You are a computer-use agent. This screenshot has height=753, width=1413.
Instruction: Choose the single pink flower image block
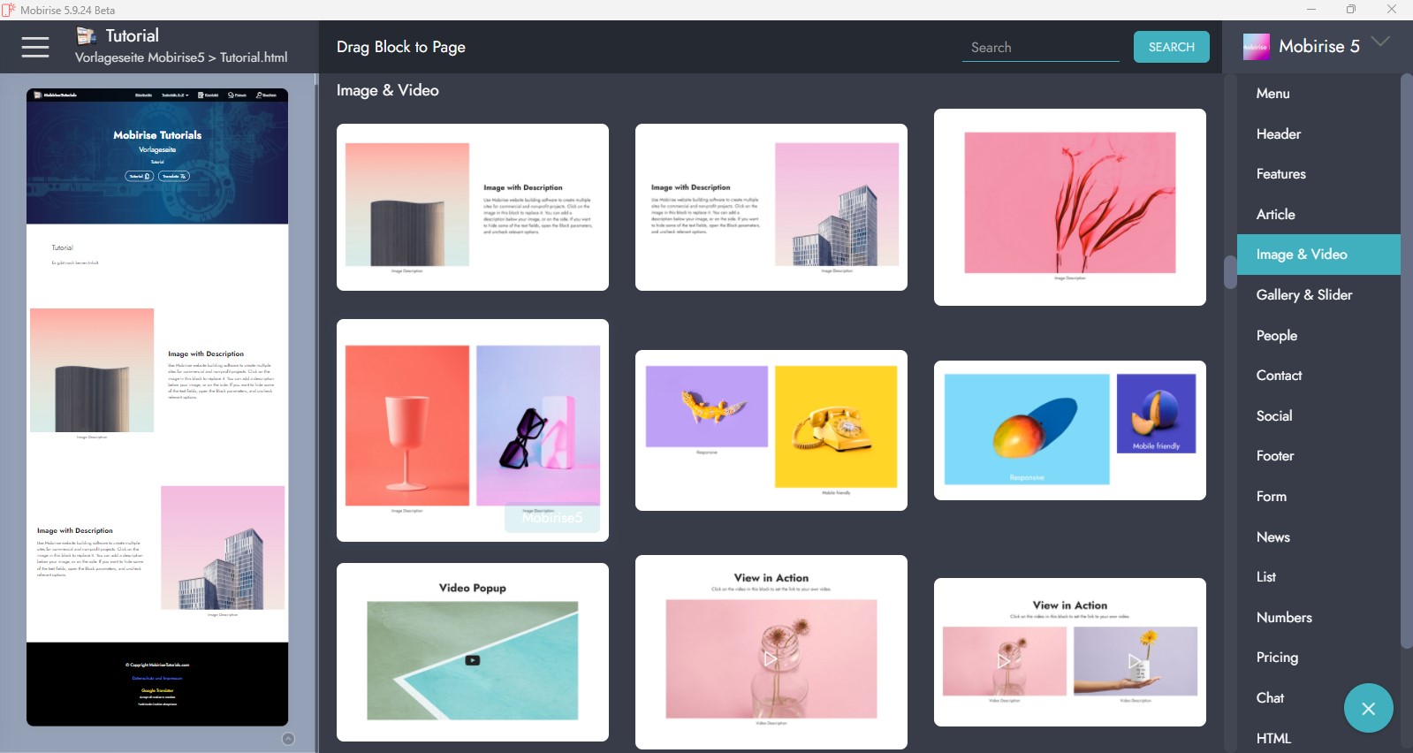1070,207
